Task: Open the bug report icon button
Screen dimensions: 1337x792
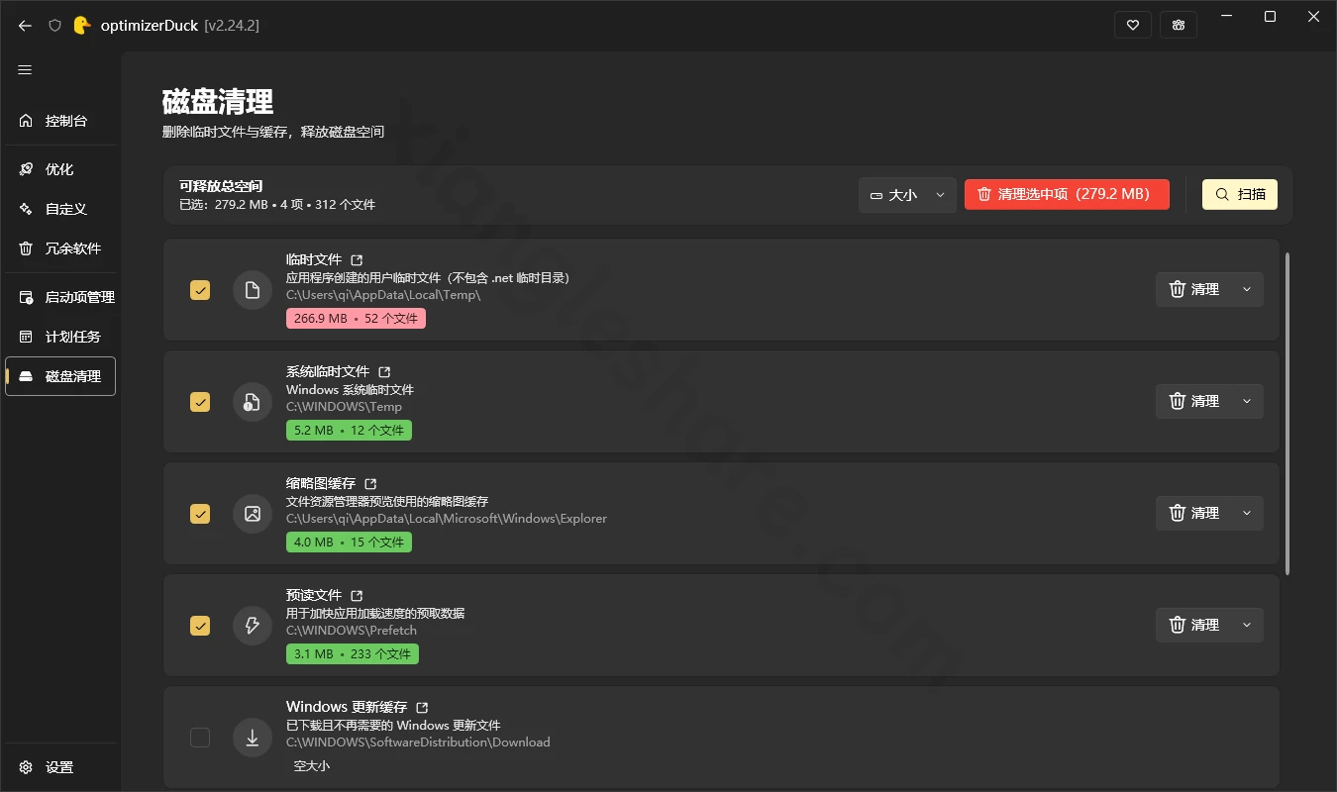Action: (x=1179, y=26)
